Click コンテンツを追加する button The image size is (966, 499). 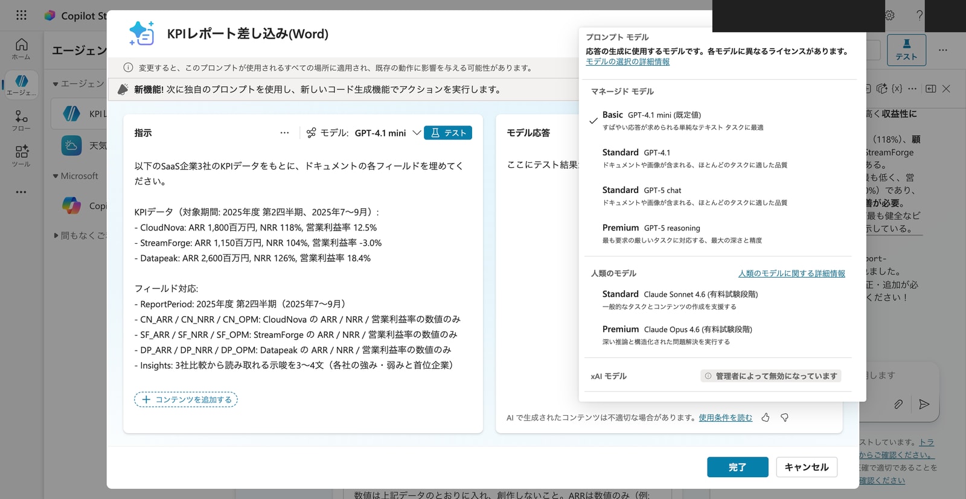(186, 399)
